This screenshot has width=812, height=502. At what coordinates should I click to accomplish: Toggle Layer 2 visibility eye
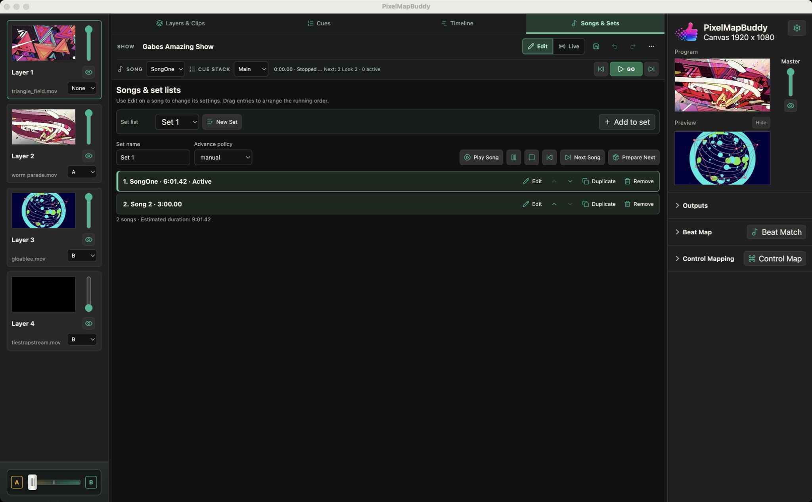[88, 156]
